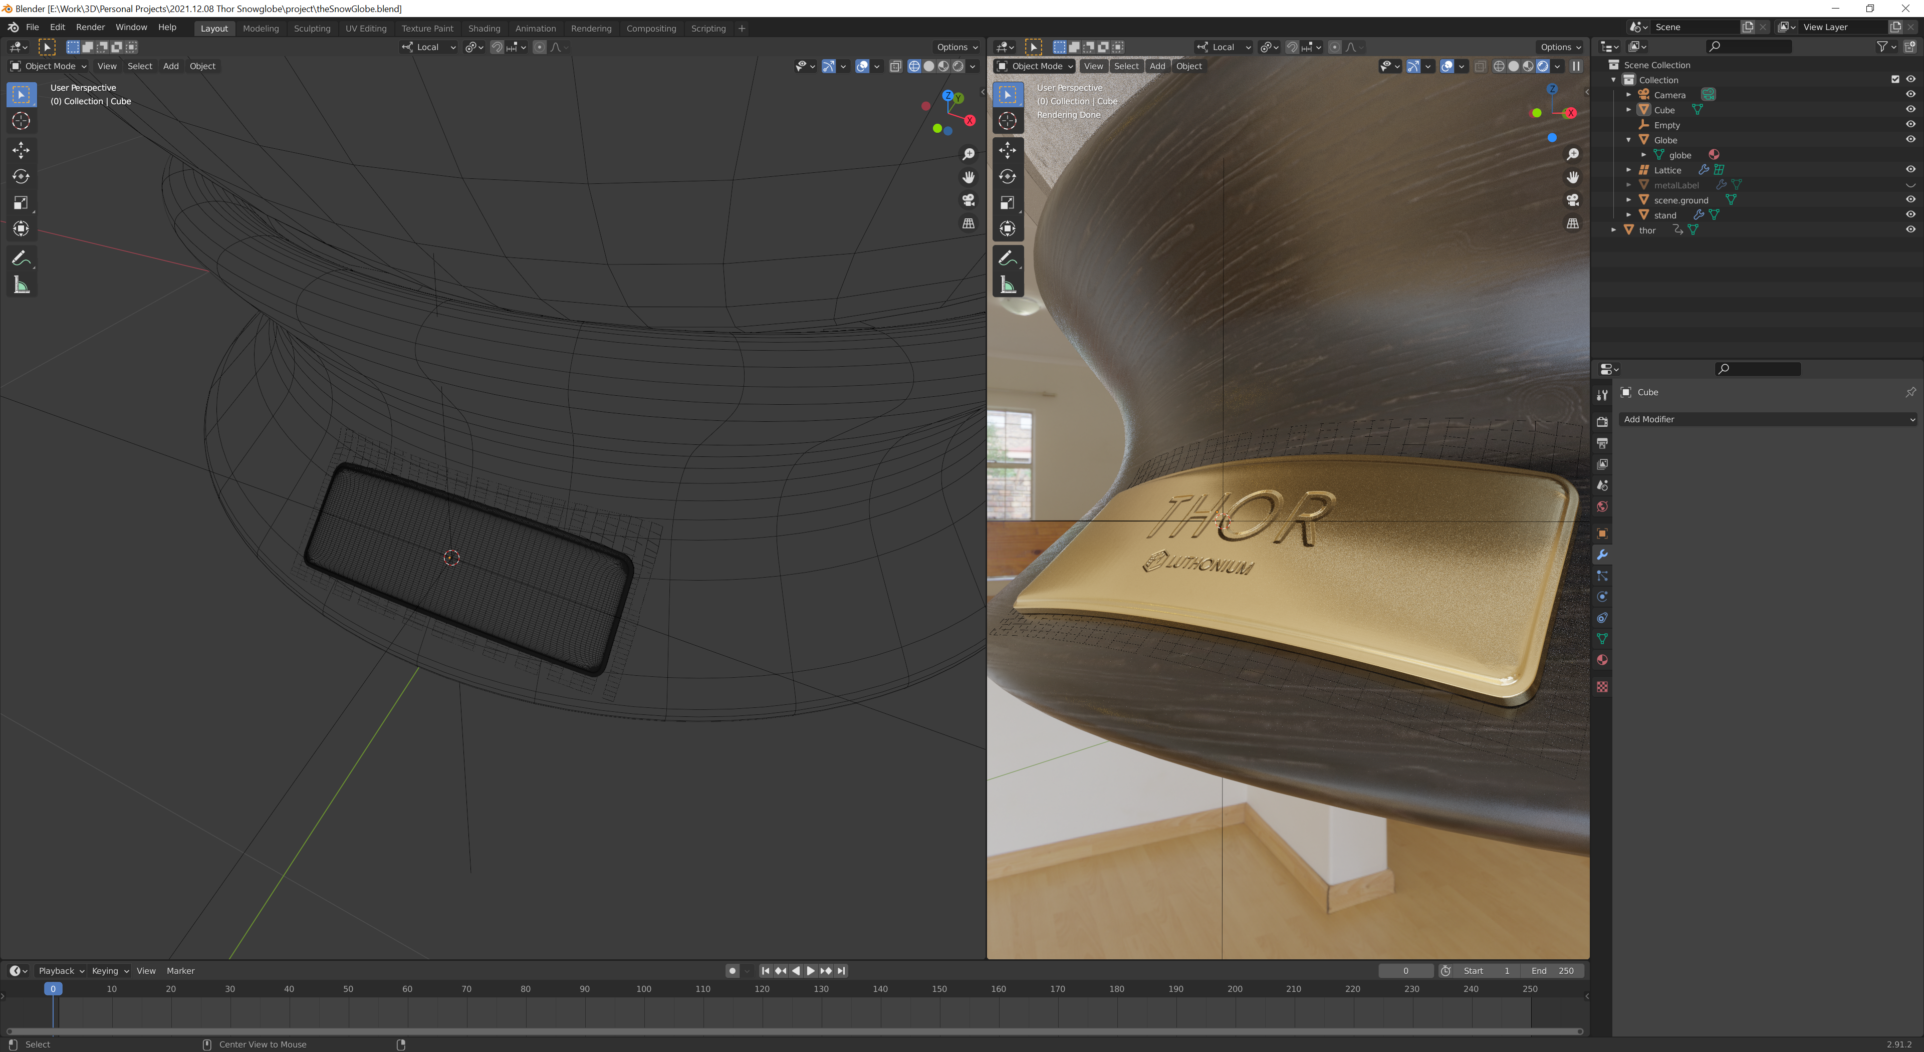Pick the Measure tool in left viewport
Viewport: 1924px width, 1052px height.
pyautogui.click(x=21, y=285)
